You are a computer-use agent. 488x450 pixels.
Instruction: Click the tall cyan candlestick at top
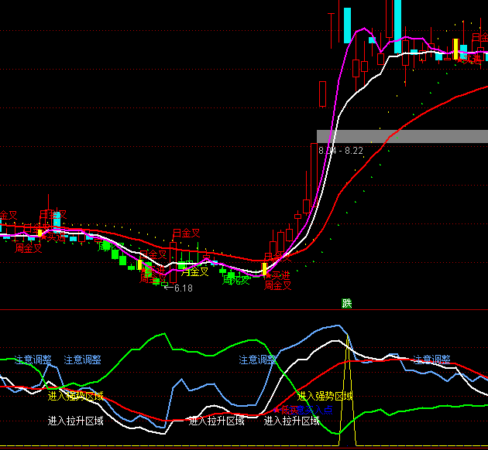pyautogui.click(x=398, y=26)
